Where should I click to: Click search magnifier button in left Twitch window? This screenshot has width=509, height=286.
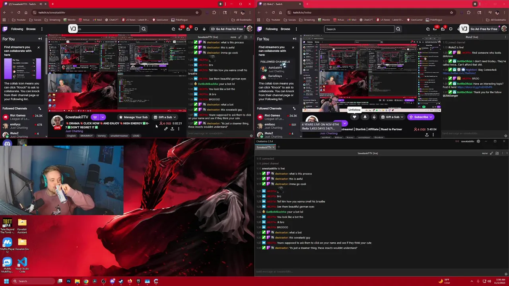pos(144,29)
